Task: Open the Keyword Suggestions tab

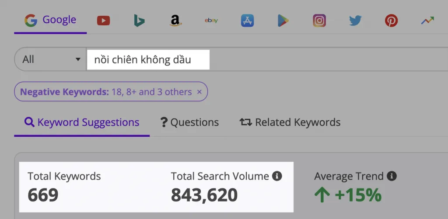Action: [x=82, y=122]
